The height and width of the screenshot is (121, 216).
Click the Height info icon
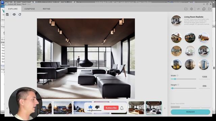pos(178,85)
